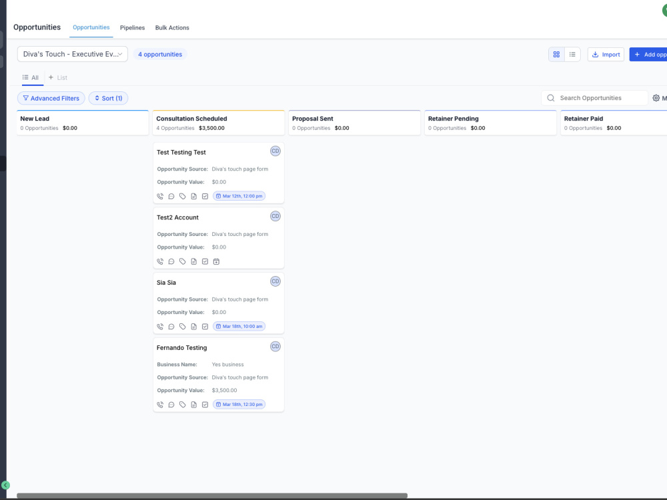Open Mar 12th, 12:00 pm appointment badge

[x=239, y=196]
